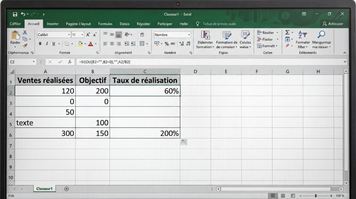356x199 pixels.
Task: Click the insert function fx button
Action: click(x=70, y=62)
